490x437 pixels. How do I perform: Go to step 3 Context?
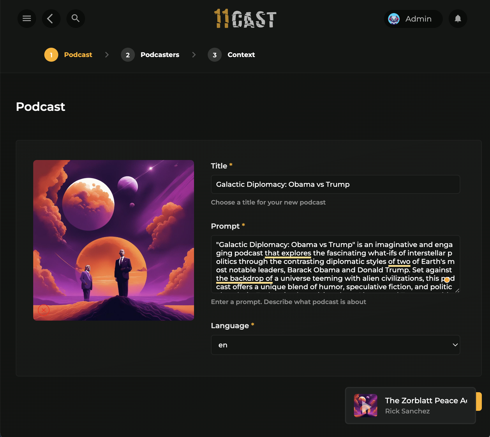(231, 55)
